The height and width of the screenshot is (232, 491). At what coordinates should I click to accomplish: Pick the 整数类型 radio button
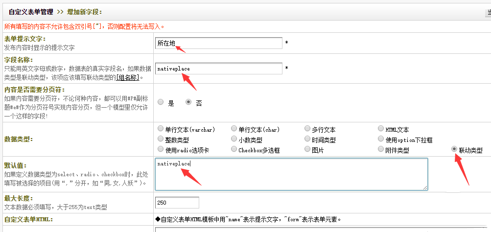point(161,139)
